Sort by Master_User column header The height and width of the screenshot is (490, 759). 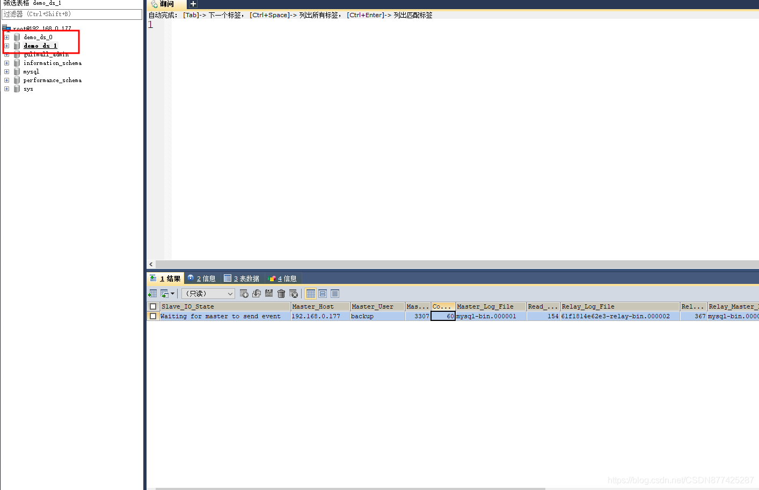point(377,306)
